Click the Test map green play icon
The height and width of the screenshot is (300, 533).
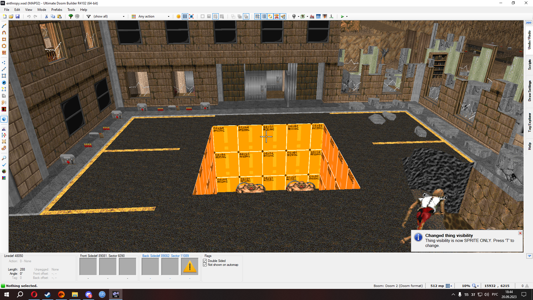pos(342,16)
